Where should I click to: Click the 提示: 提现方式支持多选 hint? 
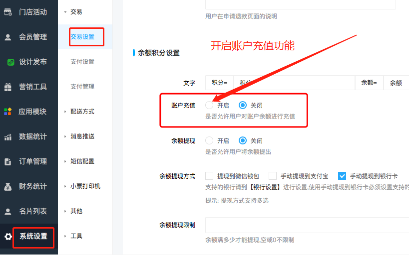237,201
